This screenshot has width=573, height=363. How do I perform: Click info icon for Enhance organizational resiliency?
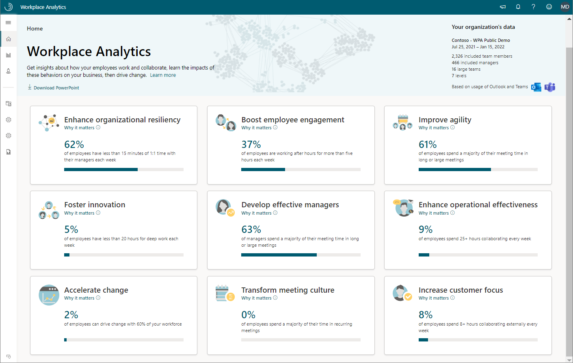[98, 128]
